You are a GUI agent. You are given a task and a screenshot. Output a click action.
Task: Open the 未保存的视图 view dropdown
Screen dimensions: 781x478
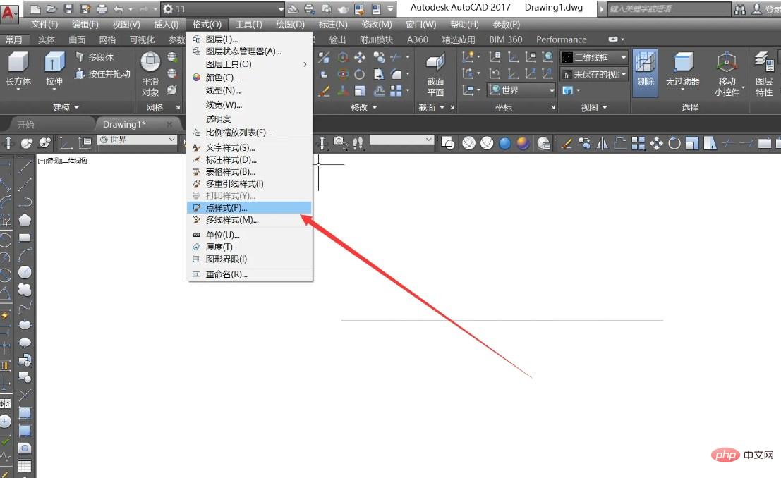point(594,75)
